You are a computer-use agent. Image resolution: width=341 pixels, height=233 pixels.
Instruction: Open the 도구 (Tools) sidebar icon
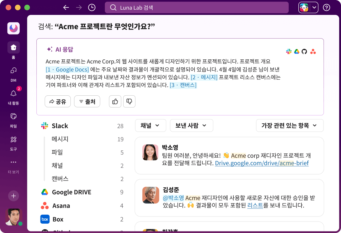pyautogui.click(x=13, y=139)
